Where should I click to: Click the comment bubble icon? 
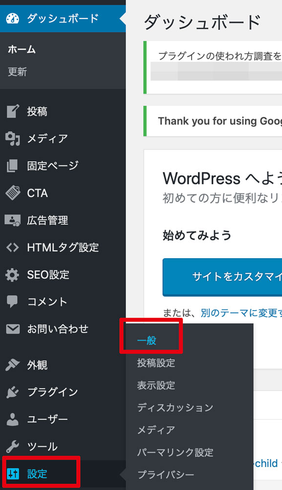(13, 302)
